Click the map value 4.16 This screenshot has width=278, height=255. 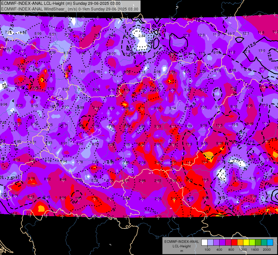coord(253,178)
